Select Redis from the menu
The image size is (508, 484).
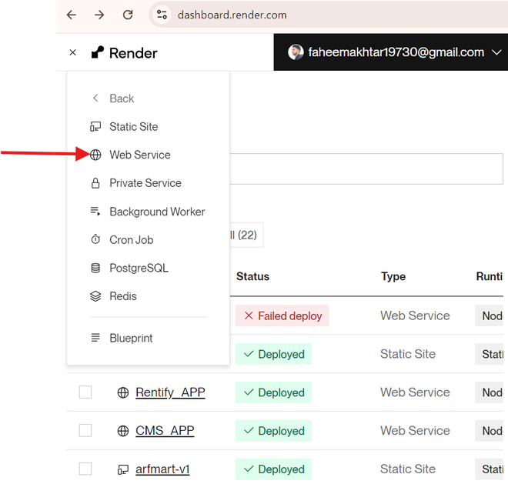click(123, 296)
